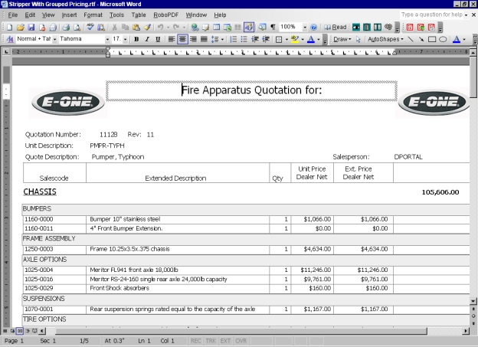Toggle Bold formatting
The width and height of the screenshot is (478, 347).
pos(136,39)
